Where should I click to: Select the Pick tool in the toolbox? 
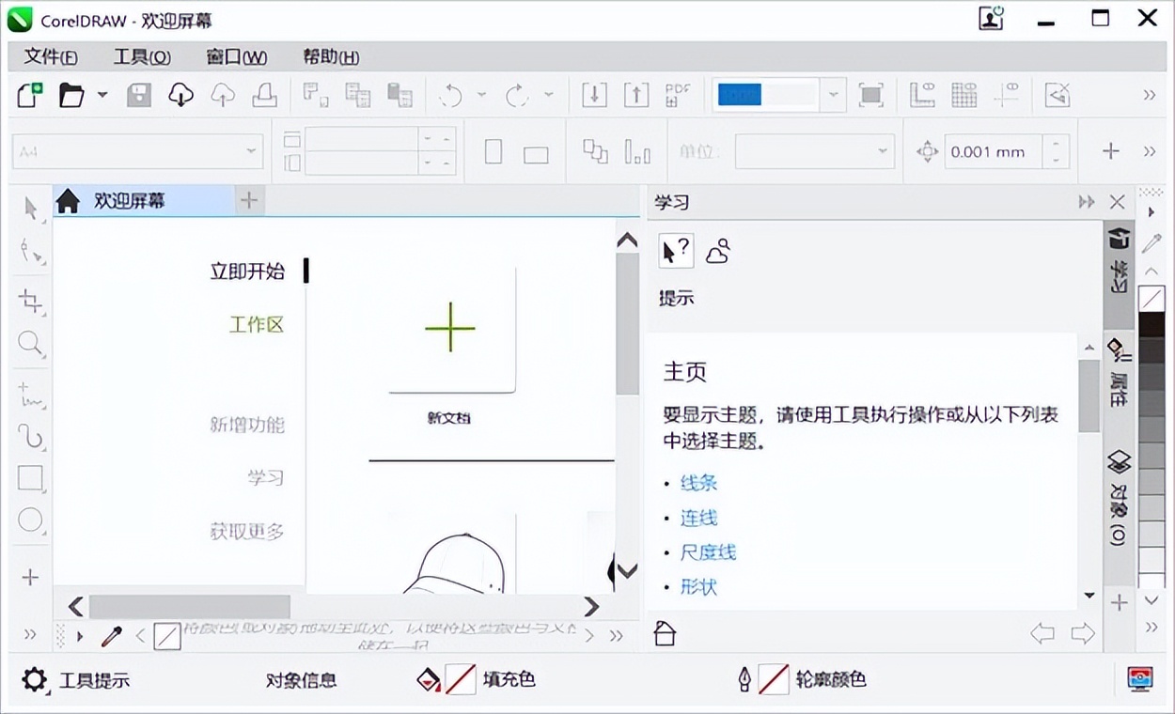(28, 209)
